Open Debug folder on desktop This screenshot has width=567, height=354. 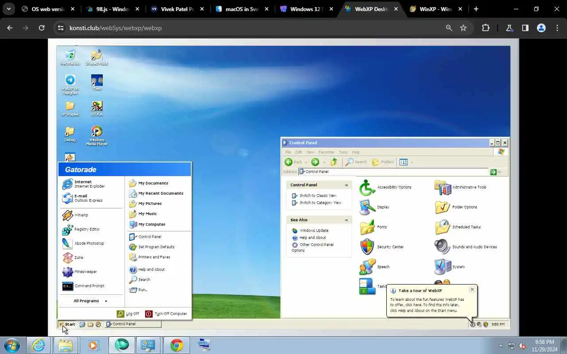(x=70, y=134)
